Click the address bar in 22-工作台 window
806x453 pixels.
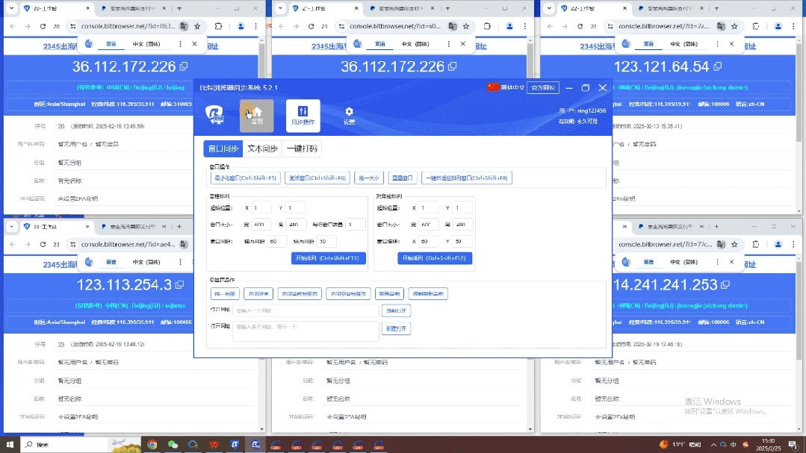[x=663, y=26]
